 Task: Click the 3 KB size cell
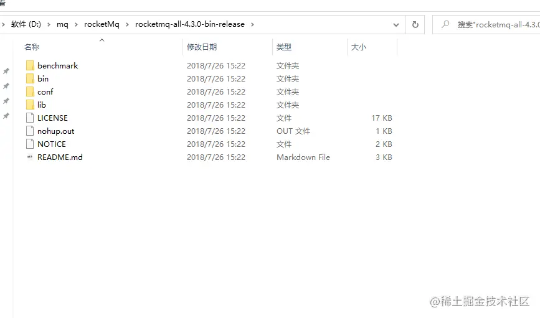(384, 157)
